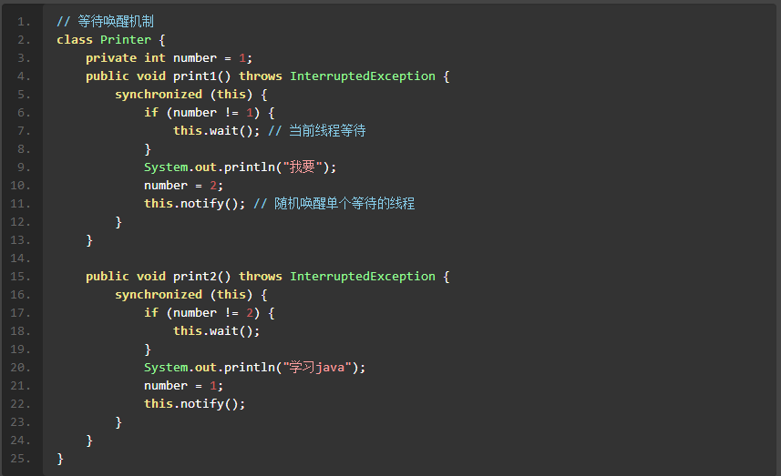The width and height of the screenshot is (781, 476).
Task: Click 'synchronized (this) {' on line 5
Action: (x=191, y=95)
